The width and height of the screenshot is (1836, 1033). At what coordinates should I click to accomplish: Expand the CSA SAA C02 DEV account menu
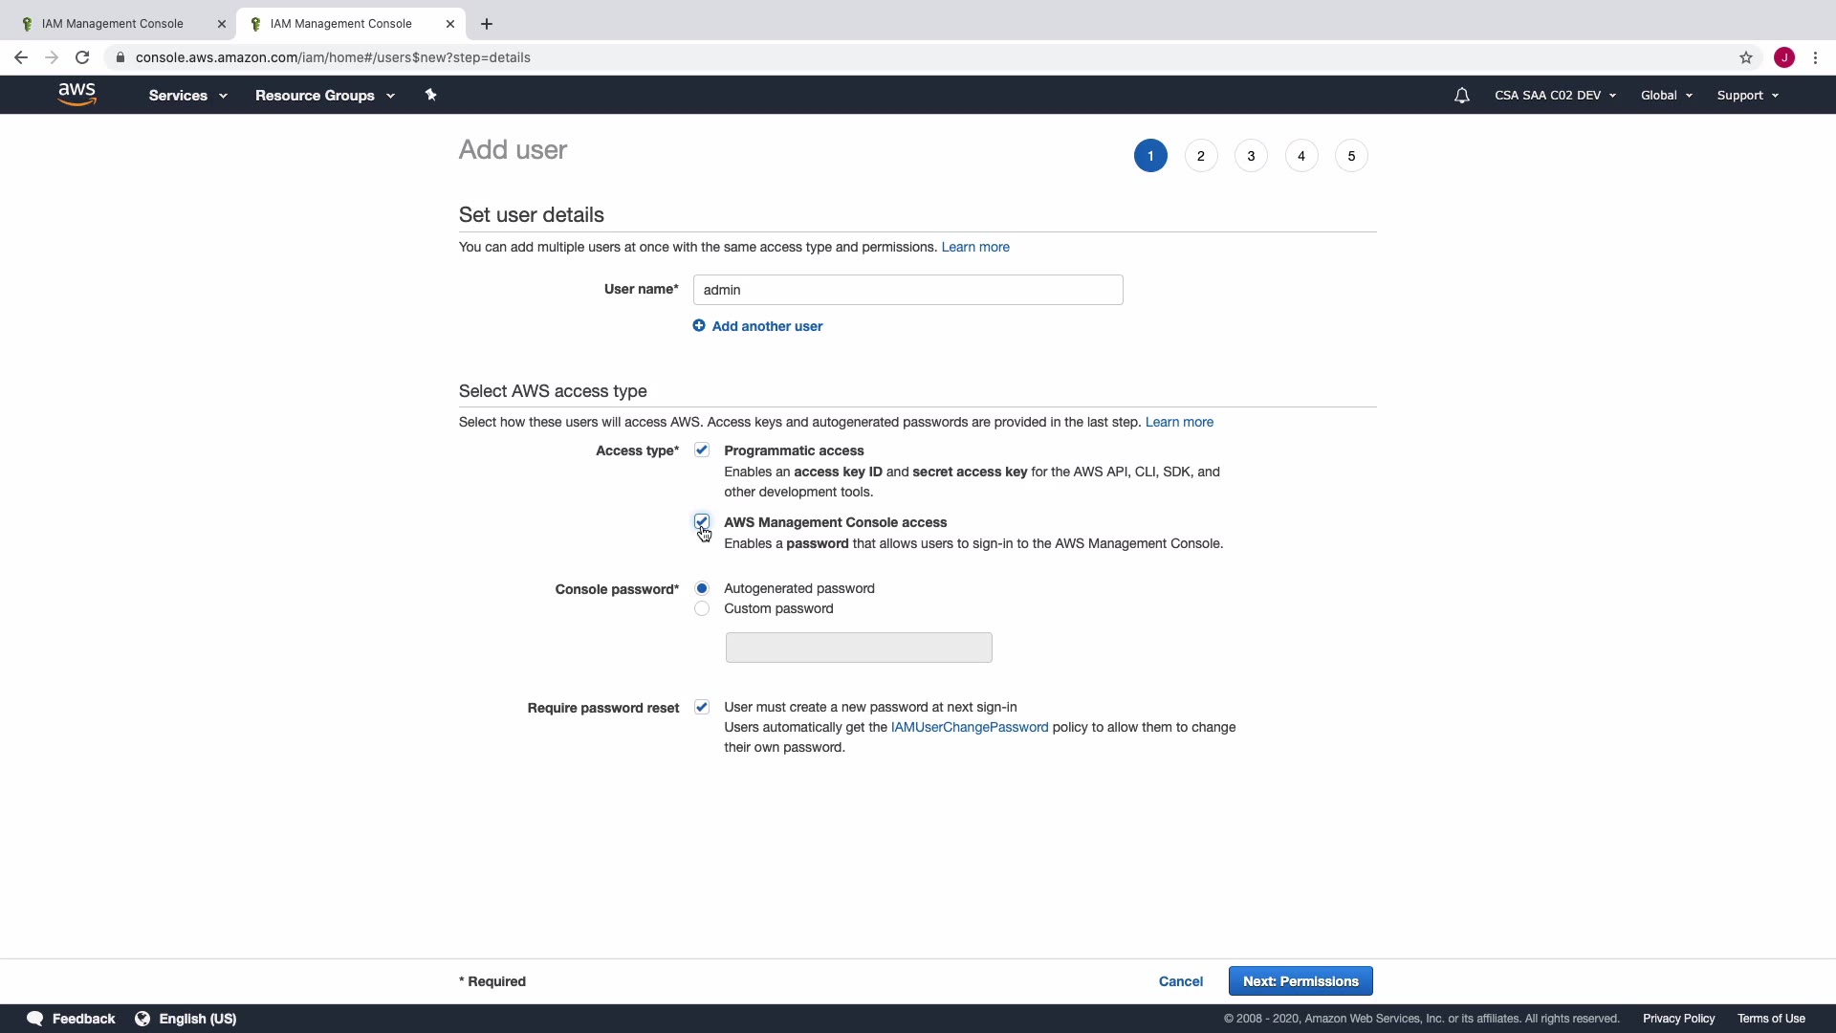[1555, 96]
